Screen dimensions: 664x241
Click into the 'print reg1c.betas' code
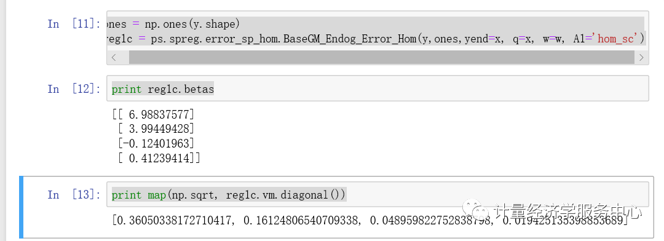163,89
